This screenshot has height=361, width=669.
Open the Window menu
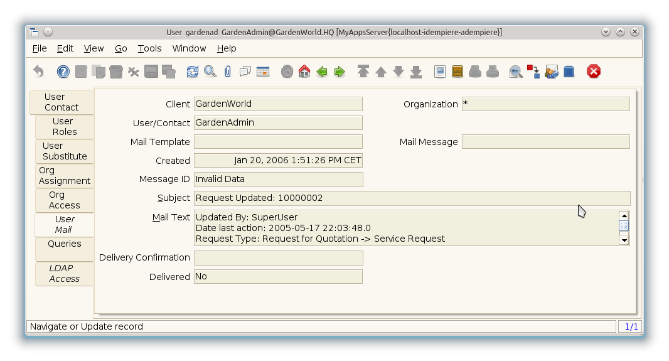[x=189, y=48]
